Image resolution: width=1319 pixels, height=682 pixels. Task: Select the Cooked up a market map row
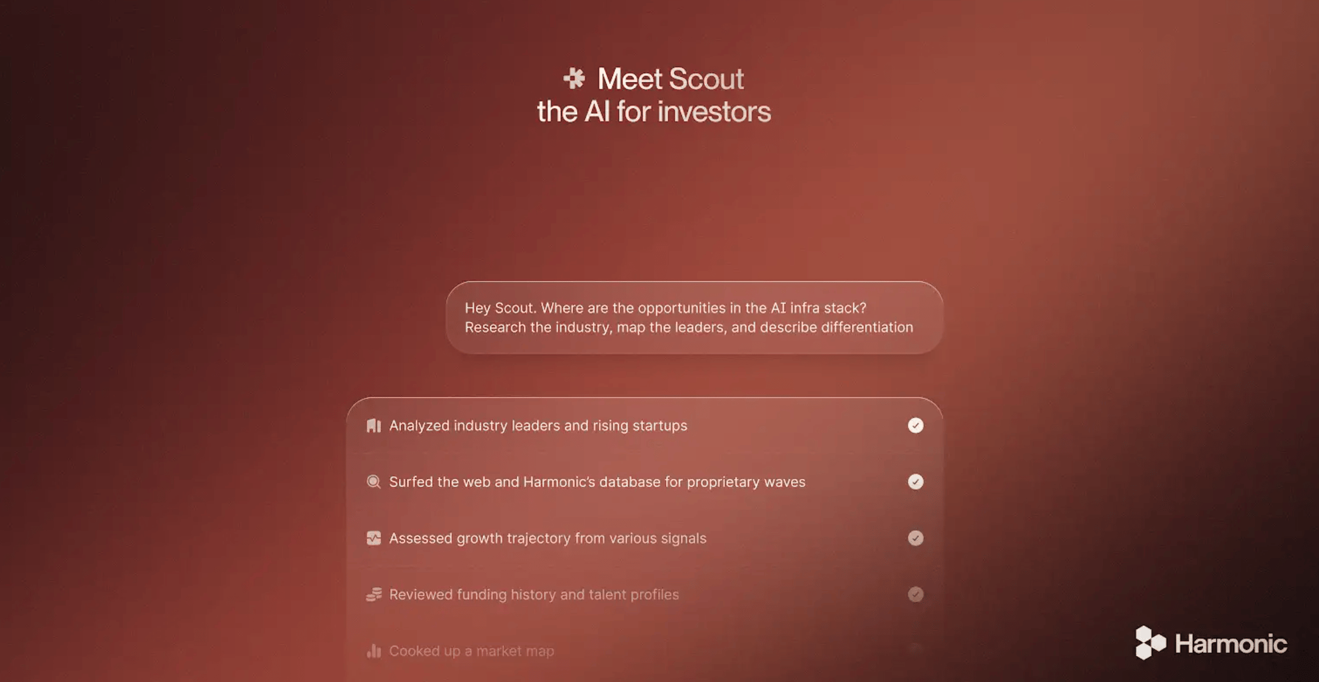(645, 651)
